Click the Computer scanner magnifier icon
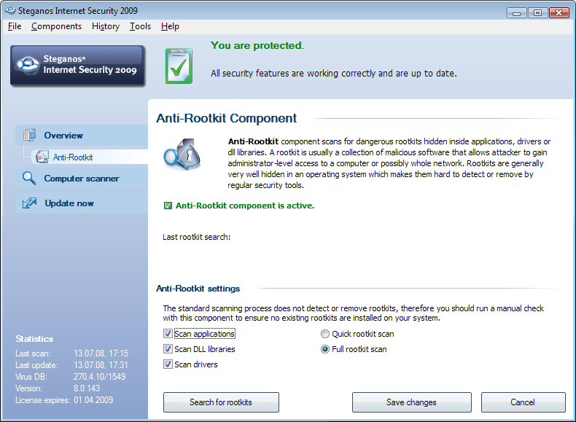The width and height of the screenshot is (576, 422). 29,178
